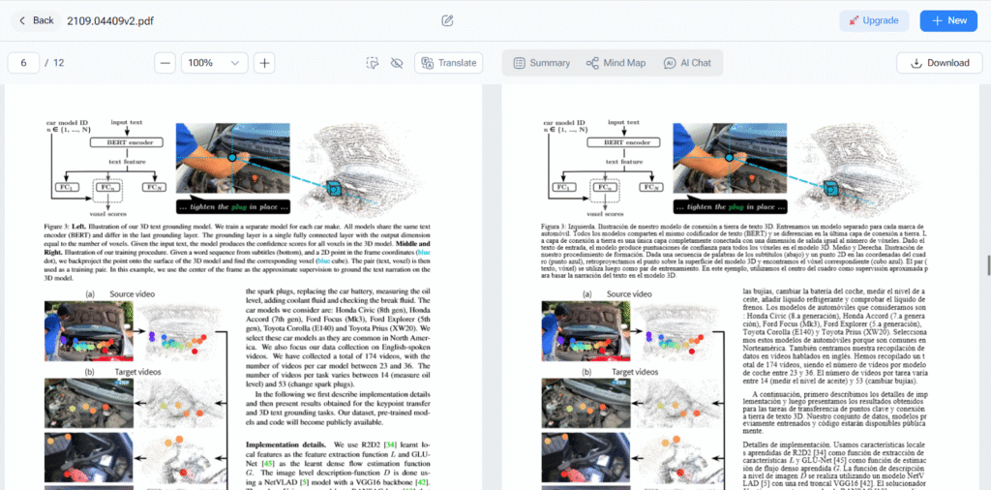
Task: Zoom in with the plus icon
Action: point(263,63)
